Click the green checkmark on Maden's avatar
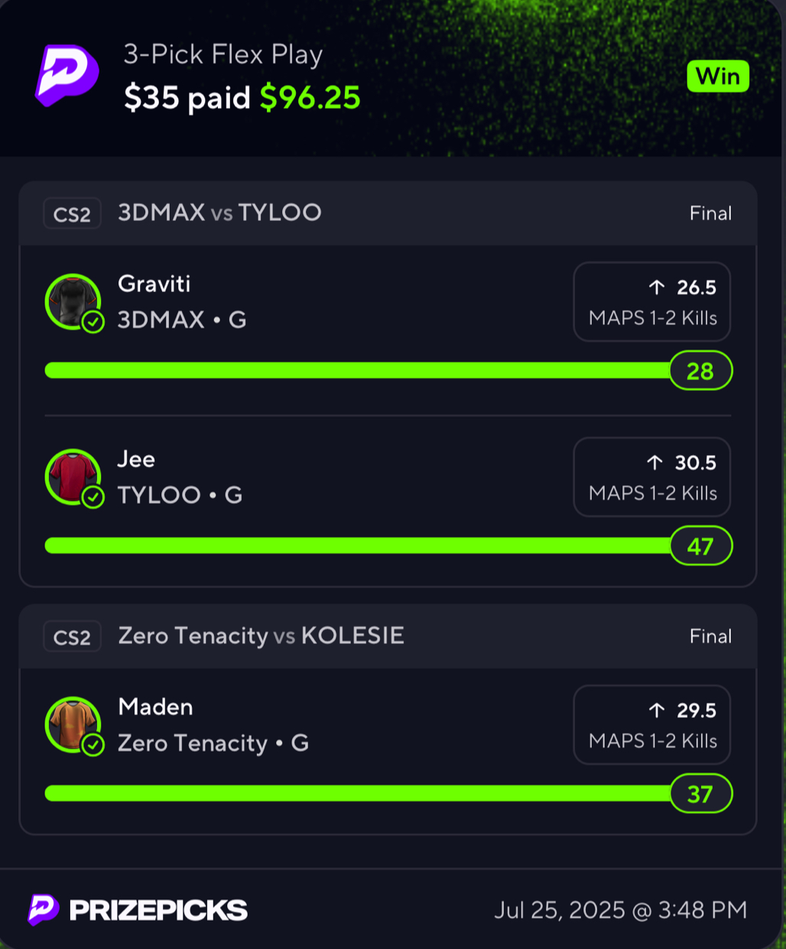This screenshot has height=949, width=786. click(x=93, y=745)
